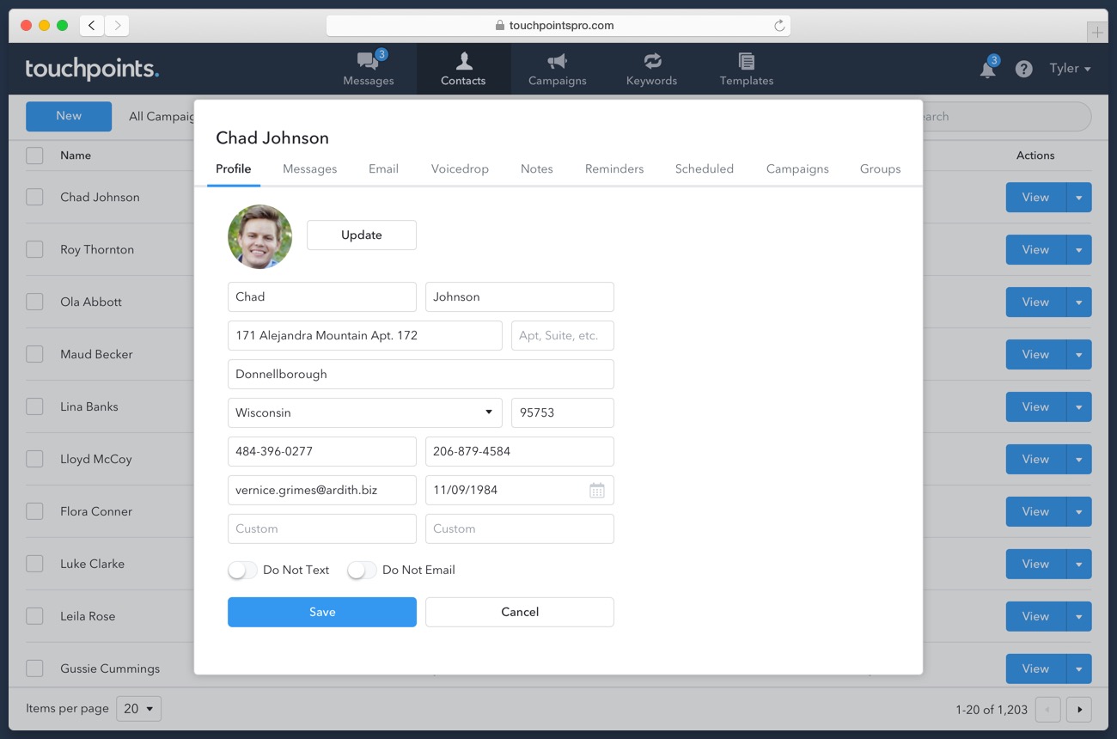This screenshot has width=1117, height=739.
Task: Open the Messages section icon
Action: tap(369, 60)
